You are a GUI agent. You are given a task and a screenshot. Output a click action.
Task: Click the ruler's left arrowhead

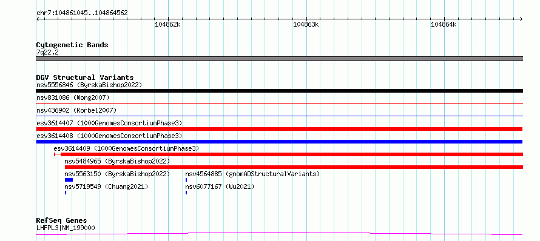tap(38, 19)
